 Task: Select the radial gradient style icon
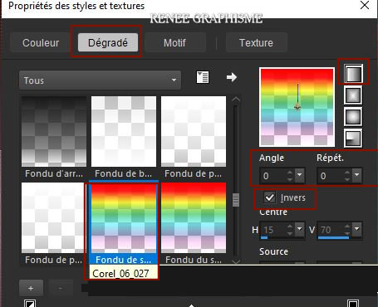(x=353, y=138)
